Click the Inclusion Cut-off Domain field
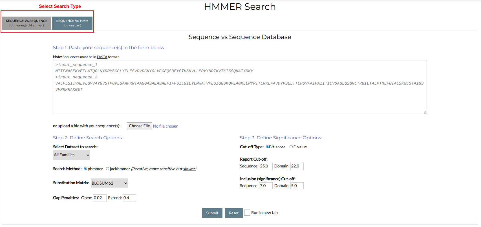 tap(297, 186)
